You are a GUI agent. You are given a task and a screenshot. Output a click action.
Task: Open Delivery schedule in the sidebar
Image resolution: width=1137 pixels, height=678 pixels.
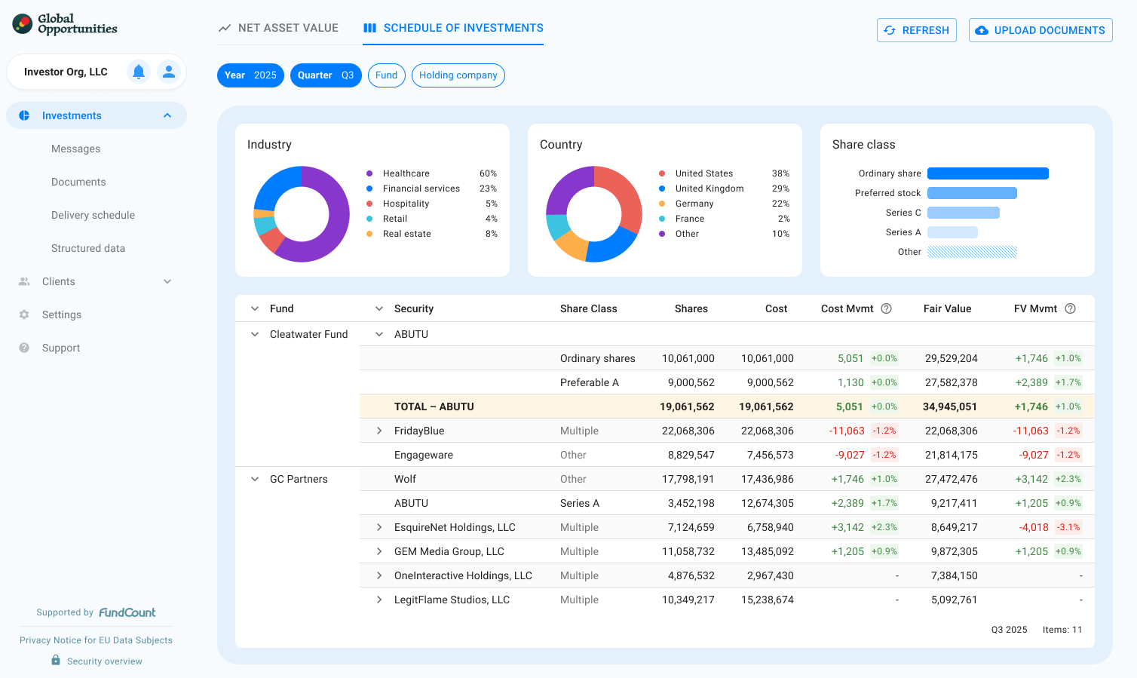pyautogui.click(x=93, y=215)
